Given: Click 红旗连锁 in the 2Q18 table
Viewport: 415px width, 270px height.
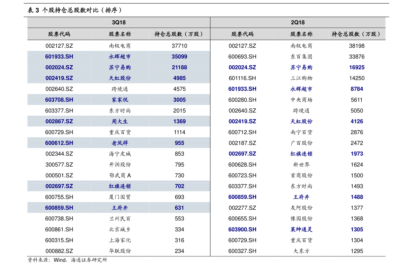Looking at the screenshot, I should 301,154.
